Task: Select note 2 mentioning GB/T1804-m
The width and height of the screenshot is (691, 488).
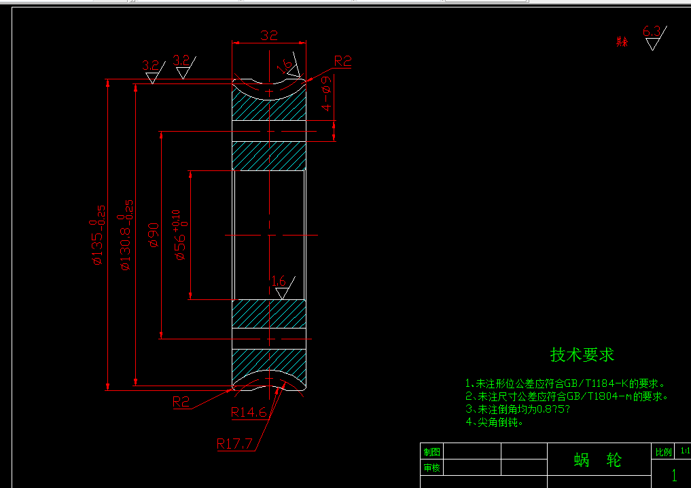Action: click(x=567, y=396)
